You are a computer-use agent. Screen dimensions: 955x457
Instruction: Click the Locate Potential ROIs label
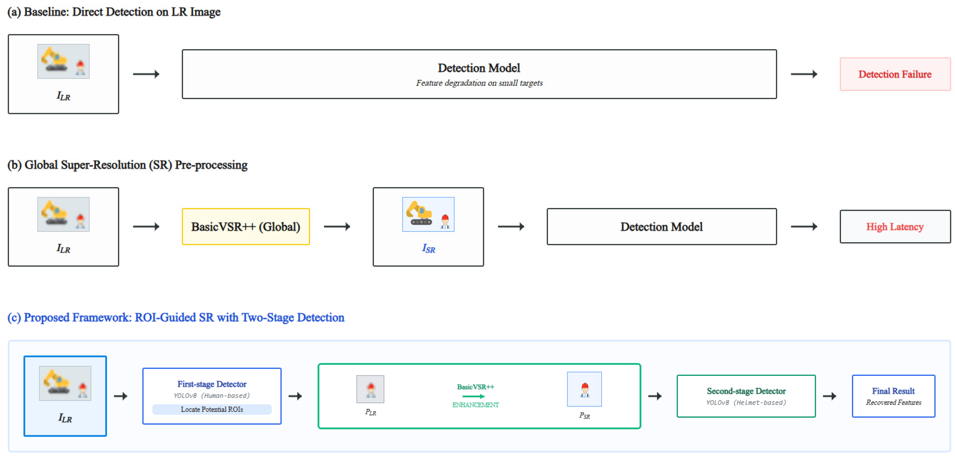coord(212,410)
